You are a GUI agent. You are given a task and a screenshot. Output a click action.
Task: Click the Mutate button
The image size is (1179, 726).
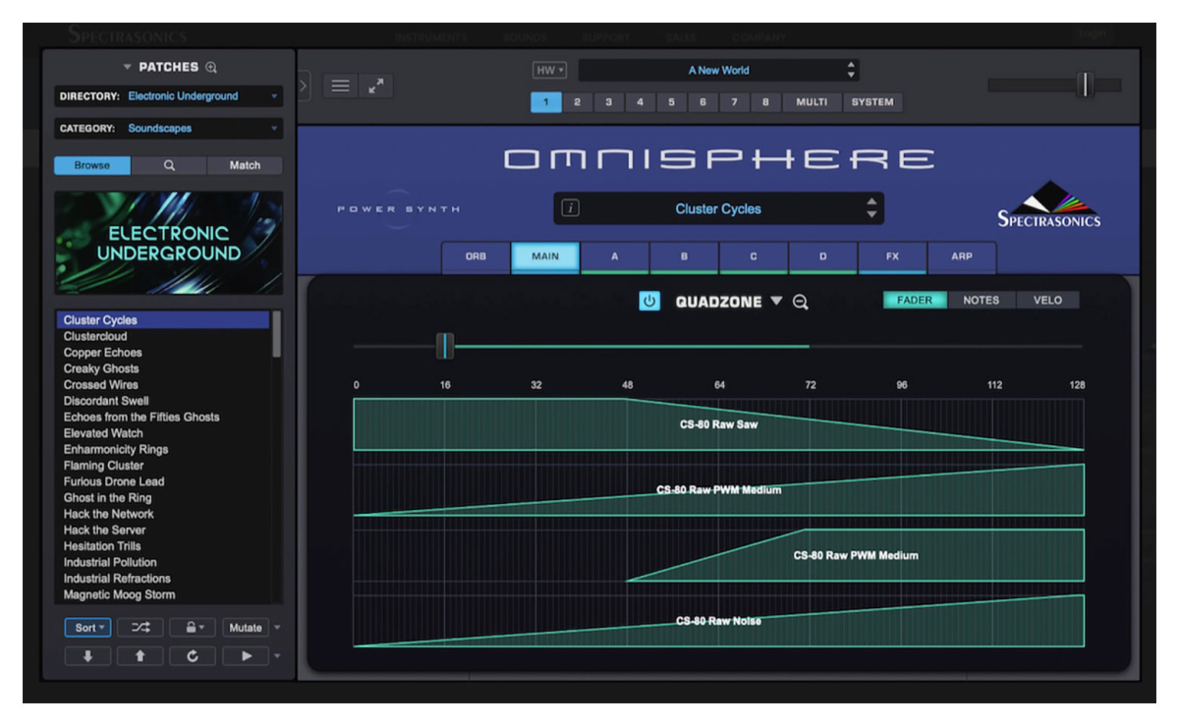click(246, 628)
